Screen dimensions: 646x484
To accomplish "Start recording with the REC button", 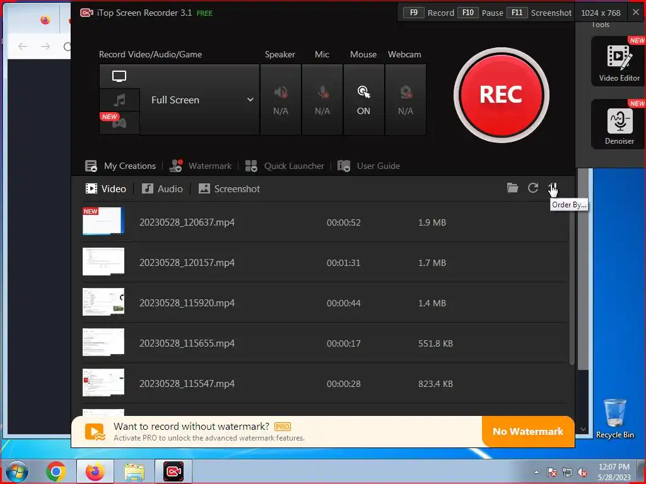I will point(501,95).
